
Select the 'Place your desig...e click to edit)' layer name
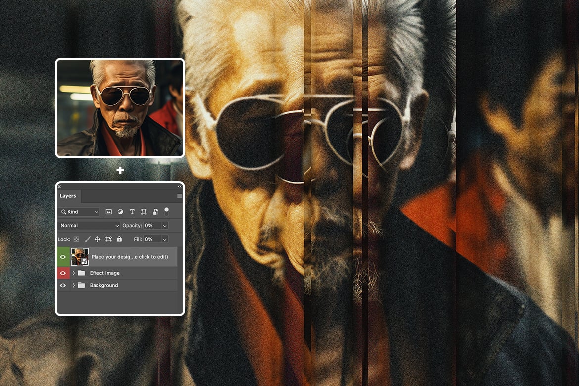tap(130, 257)
